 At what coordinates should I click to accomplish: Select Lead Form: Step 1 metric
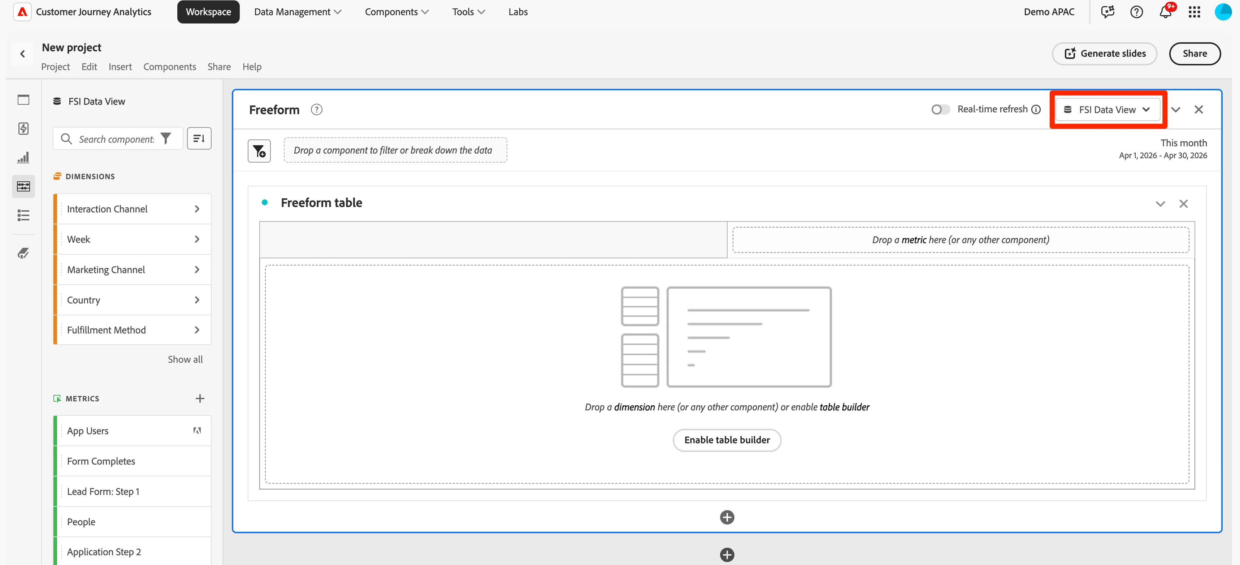pos(132,491)
